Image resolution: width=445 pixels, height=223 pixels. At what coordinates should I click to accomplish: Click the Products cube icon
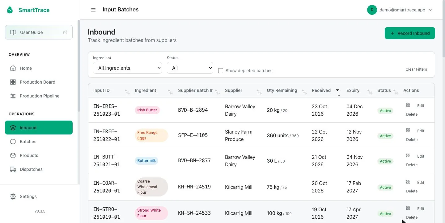(13, 155)
